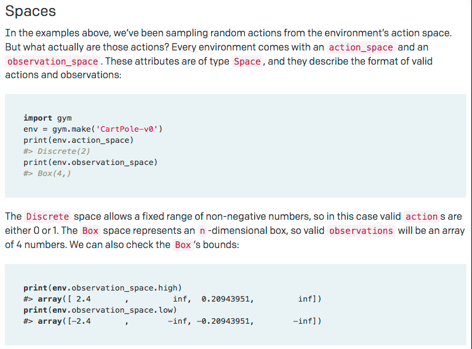472x349 pixels.
Task: Click the print(env.observation_space.high) code line
Action: [x=102, y=287]
